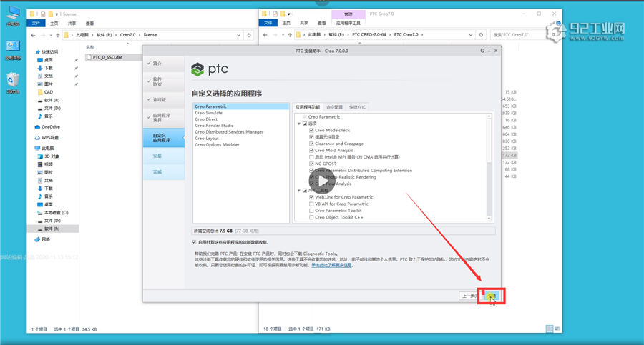Image resolution: width=644 pixels, height=345 pixels.
Task: Click scroll-down arrow of features list
Action: 489,219
